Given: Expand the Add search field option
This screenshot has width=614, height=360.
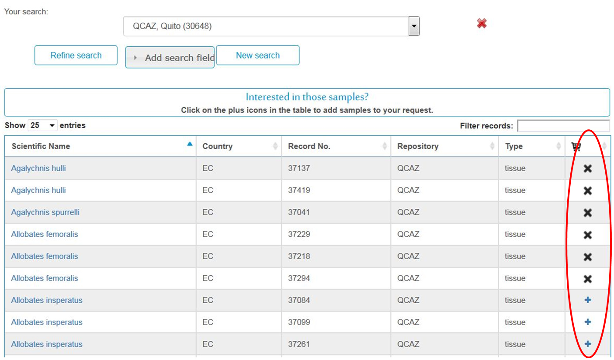Looking at the screenshot, I should [170, 58].
